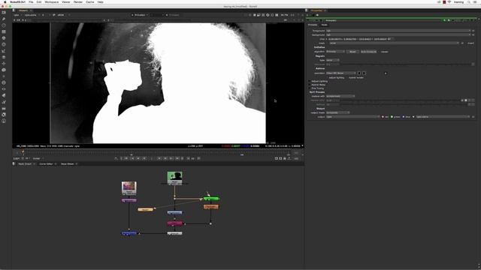Click the Auto-Compute button
Screen dimensions: 481x270
[368, 52]
